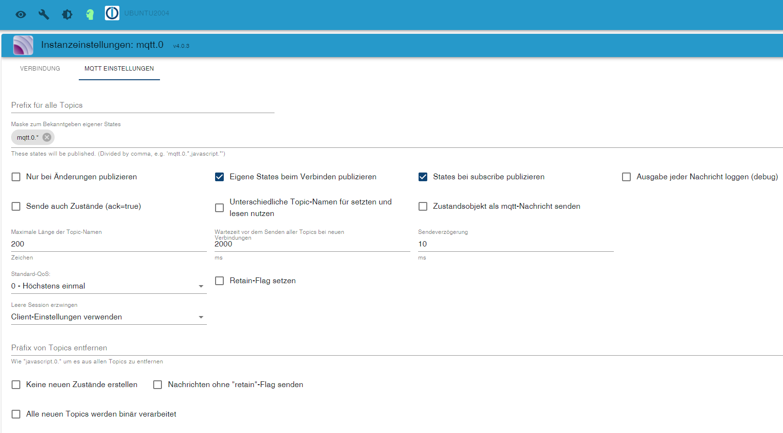This screenshot has width=783, height=433.
Task: Check Ausgabe jeder Nachricht loggen (debug)
Action: (626, 177)
